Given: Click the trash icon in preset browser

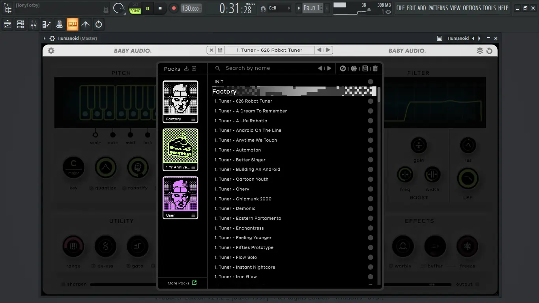Looking at the screenshot, I should [375, 68].
